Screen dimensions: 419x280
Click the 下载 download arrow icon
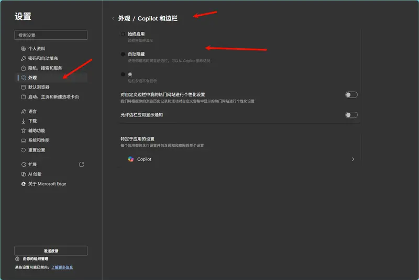point(24,121)
